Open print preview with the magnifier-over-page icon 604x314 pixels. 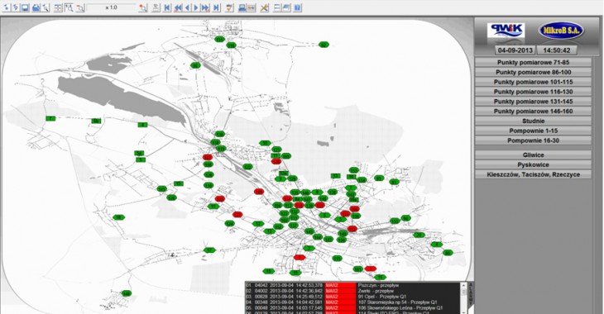click(46, 7)
